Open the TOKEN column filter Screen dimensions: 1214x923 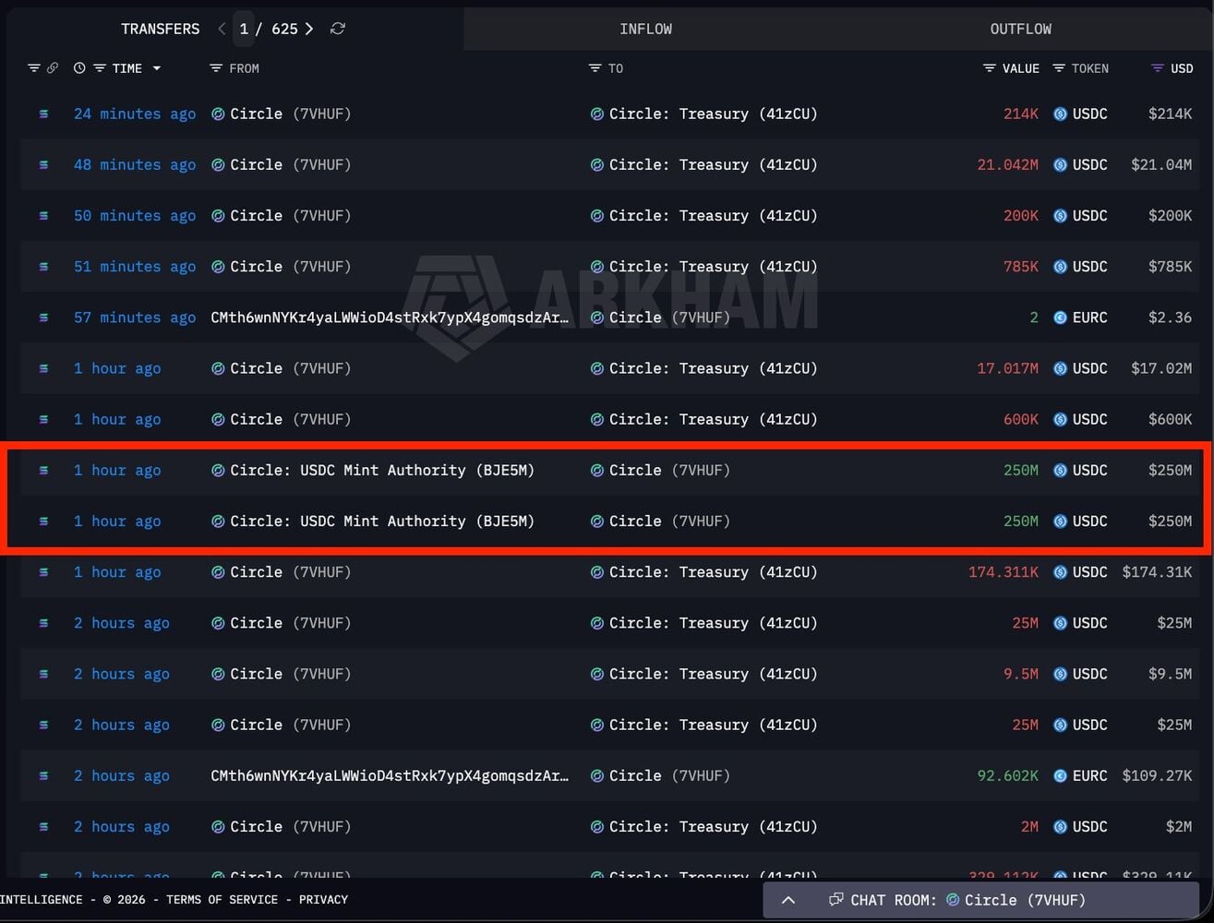[1059, 68]
